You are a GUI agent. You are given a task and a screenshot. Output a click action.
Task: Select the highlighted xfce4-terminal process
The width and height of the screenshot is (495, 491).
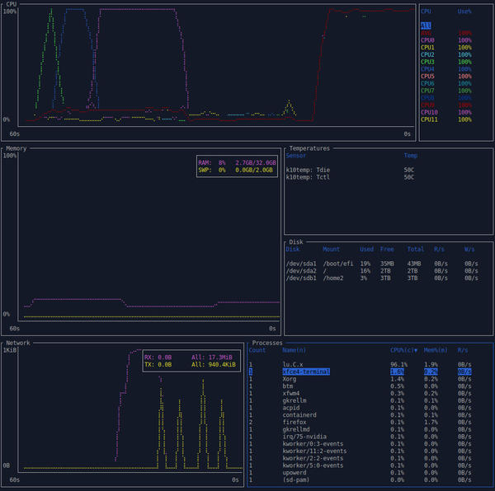(360, 372)
